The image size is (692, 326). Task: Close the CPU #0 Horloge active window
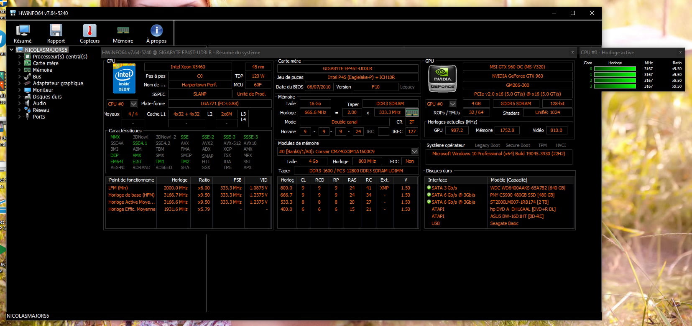click(x=680, y=52)
